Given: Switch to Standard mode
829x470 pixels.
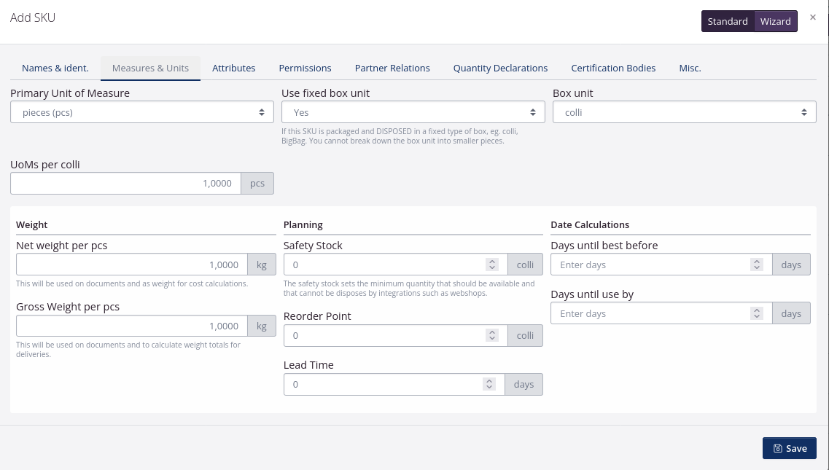Looking at the screenshot, I should [x=727, y=21].
